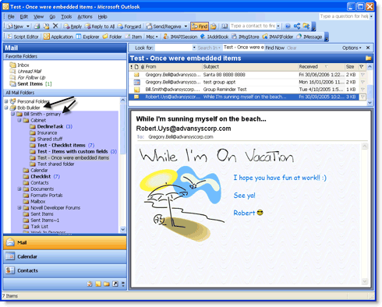Click the Application toolbar button
The image size is (382, 307).
click(58, 37)
